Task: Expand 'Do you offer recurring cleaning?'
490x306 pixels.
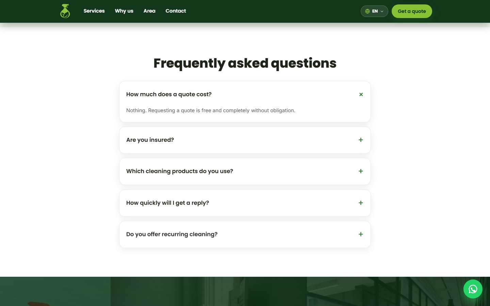Action: pos(172,234)
